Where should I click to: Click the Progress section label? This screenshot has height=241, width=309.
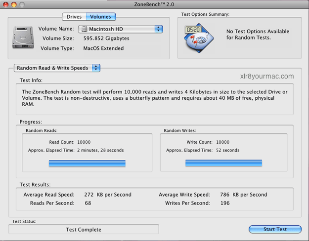pyautogui.click(x=31, y=122)
